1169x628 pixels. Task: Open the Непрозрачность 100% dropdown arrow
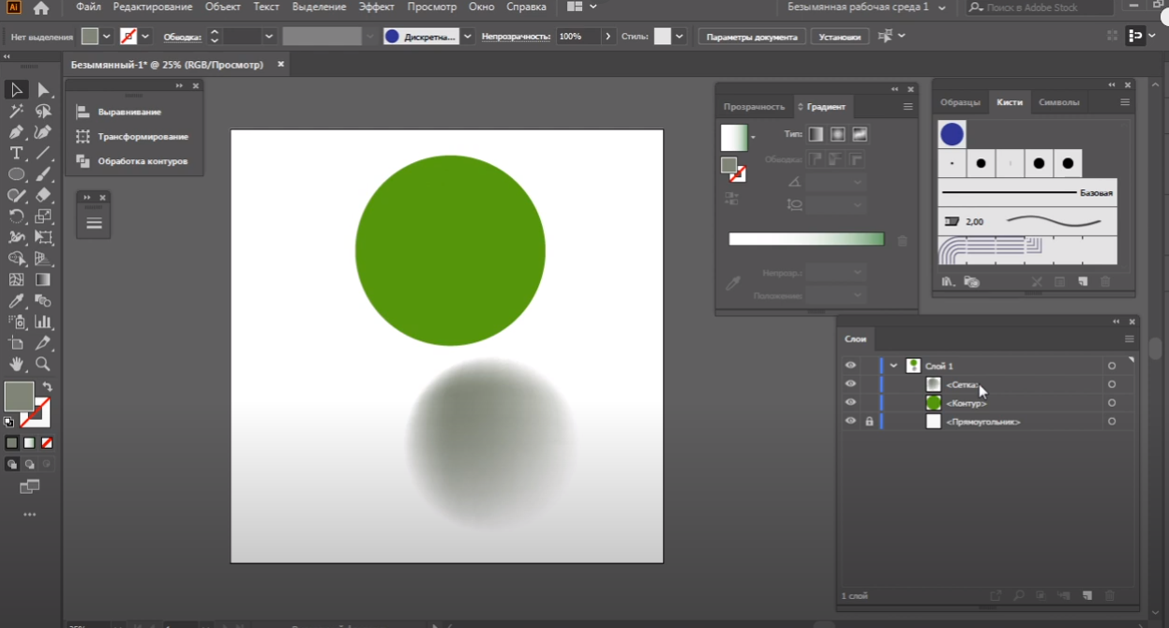point(608,37)
